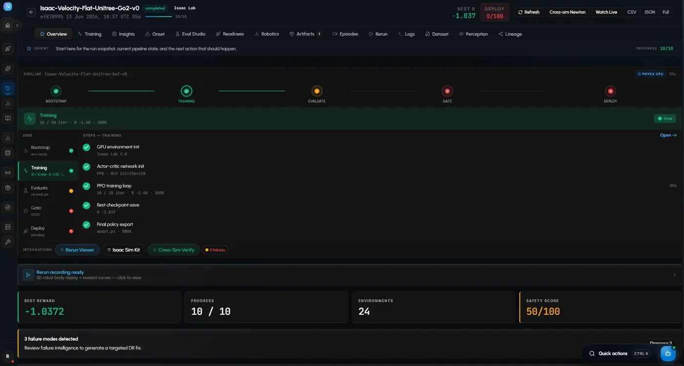The height and width of the screenshot is (366, 684).
Task: Click the Cross-sim Newton button
Action: pyautogui.click(x=567, y=12)
